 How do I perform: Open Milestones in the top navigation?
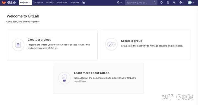tap(62, 2)
